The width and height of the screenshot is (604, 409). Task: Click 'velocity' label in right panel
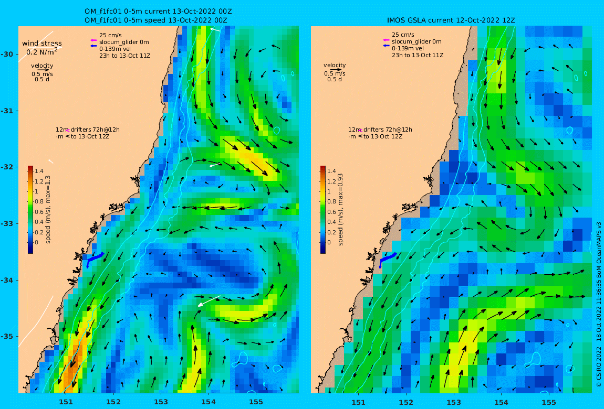pyautogui.click(x=335, y=66)
